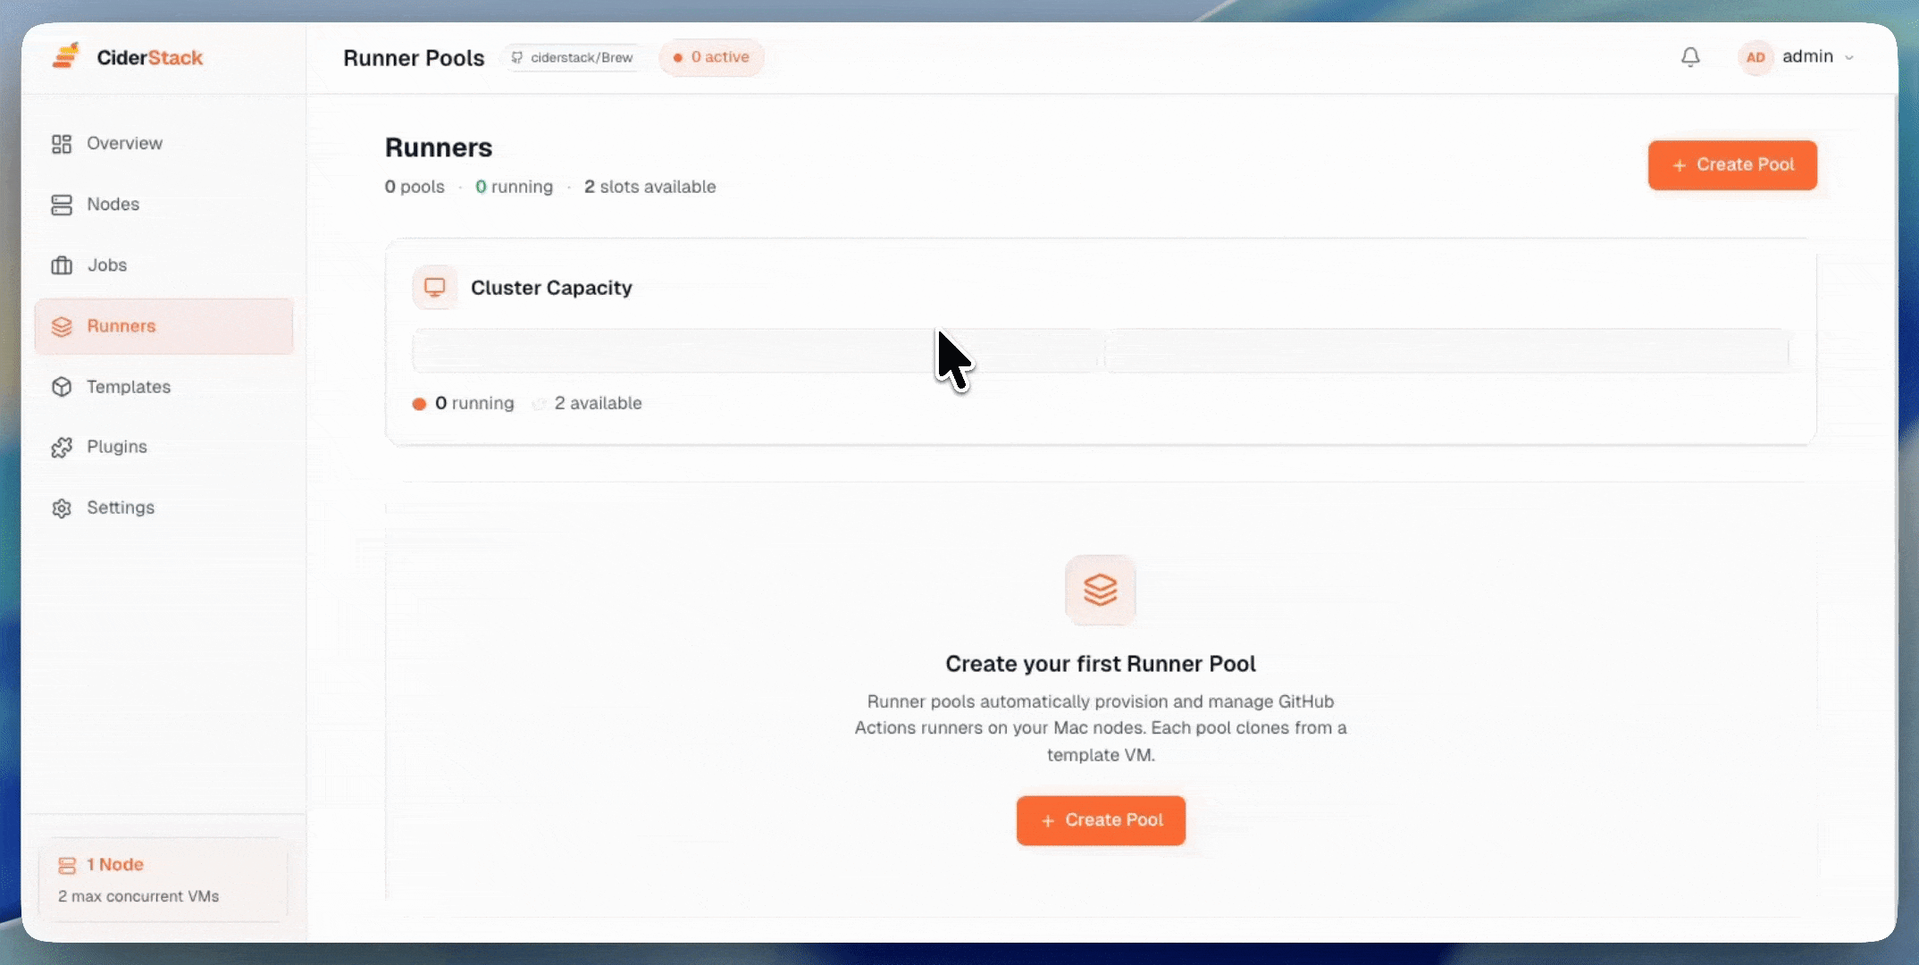Open Settings via the gear icon
This screenshot has width=1919, height=965.
(61, 507)
